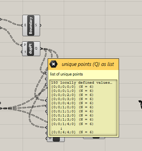Click the t input of dupPt
142x151 pixels.
[25, 52]
